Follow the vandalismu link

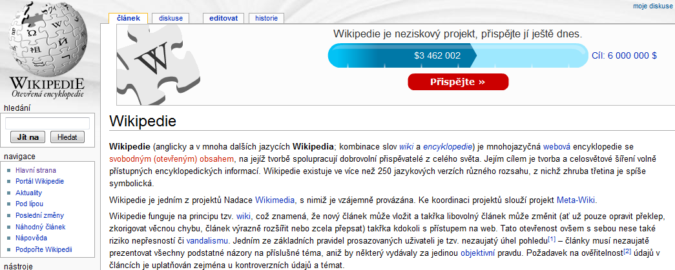206,240
